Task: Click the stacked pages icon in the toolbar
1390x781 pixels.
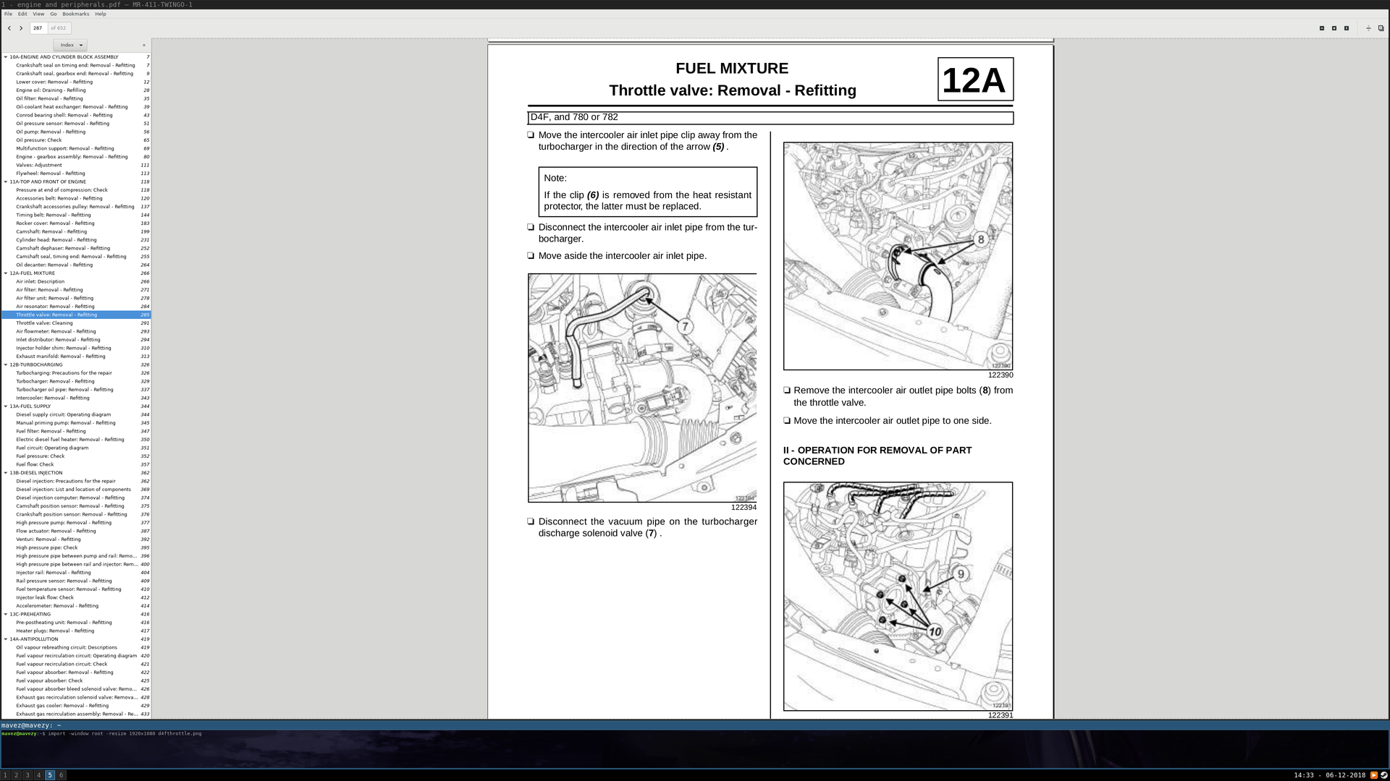Action: [x=1381, y=28]
